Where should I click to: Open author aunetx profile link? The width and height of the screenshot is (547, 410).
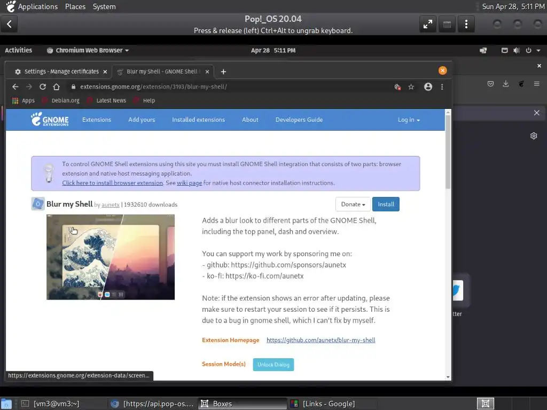point(111,204)
